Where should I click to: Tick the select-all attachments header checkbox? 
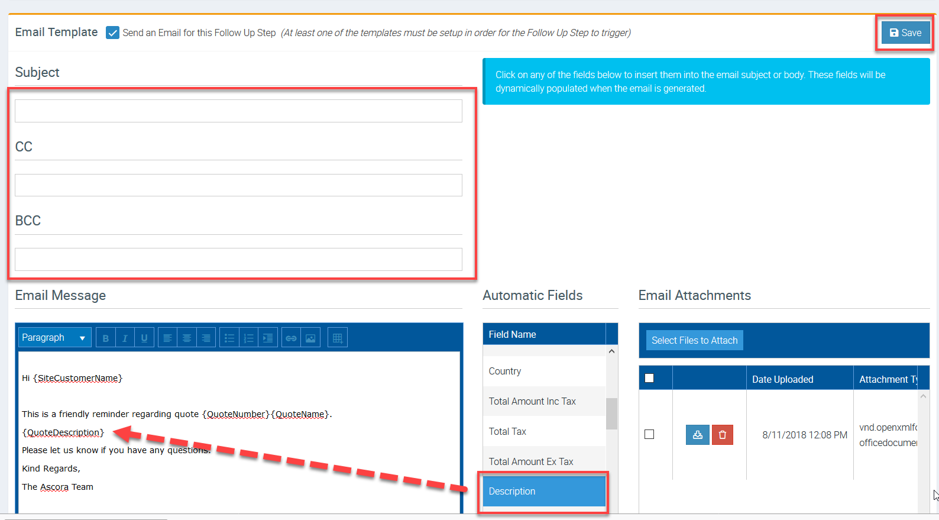(x=649, y=378)
